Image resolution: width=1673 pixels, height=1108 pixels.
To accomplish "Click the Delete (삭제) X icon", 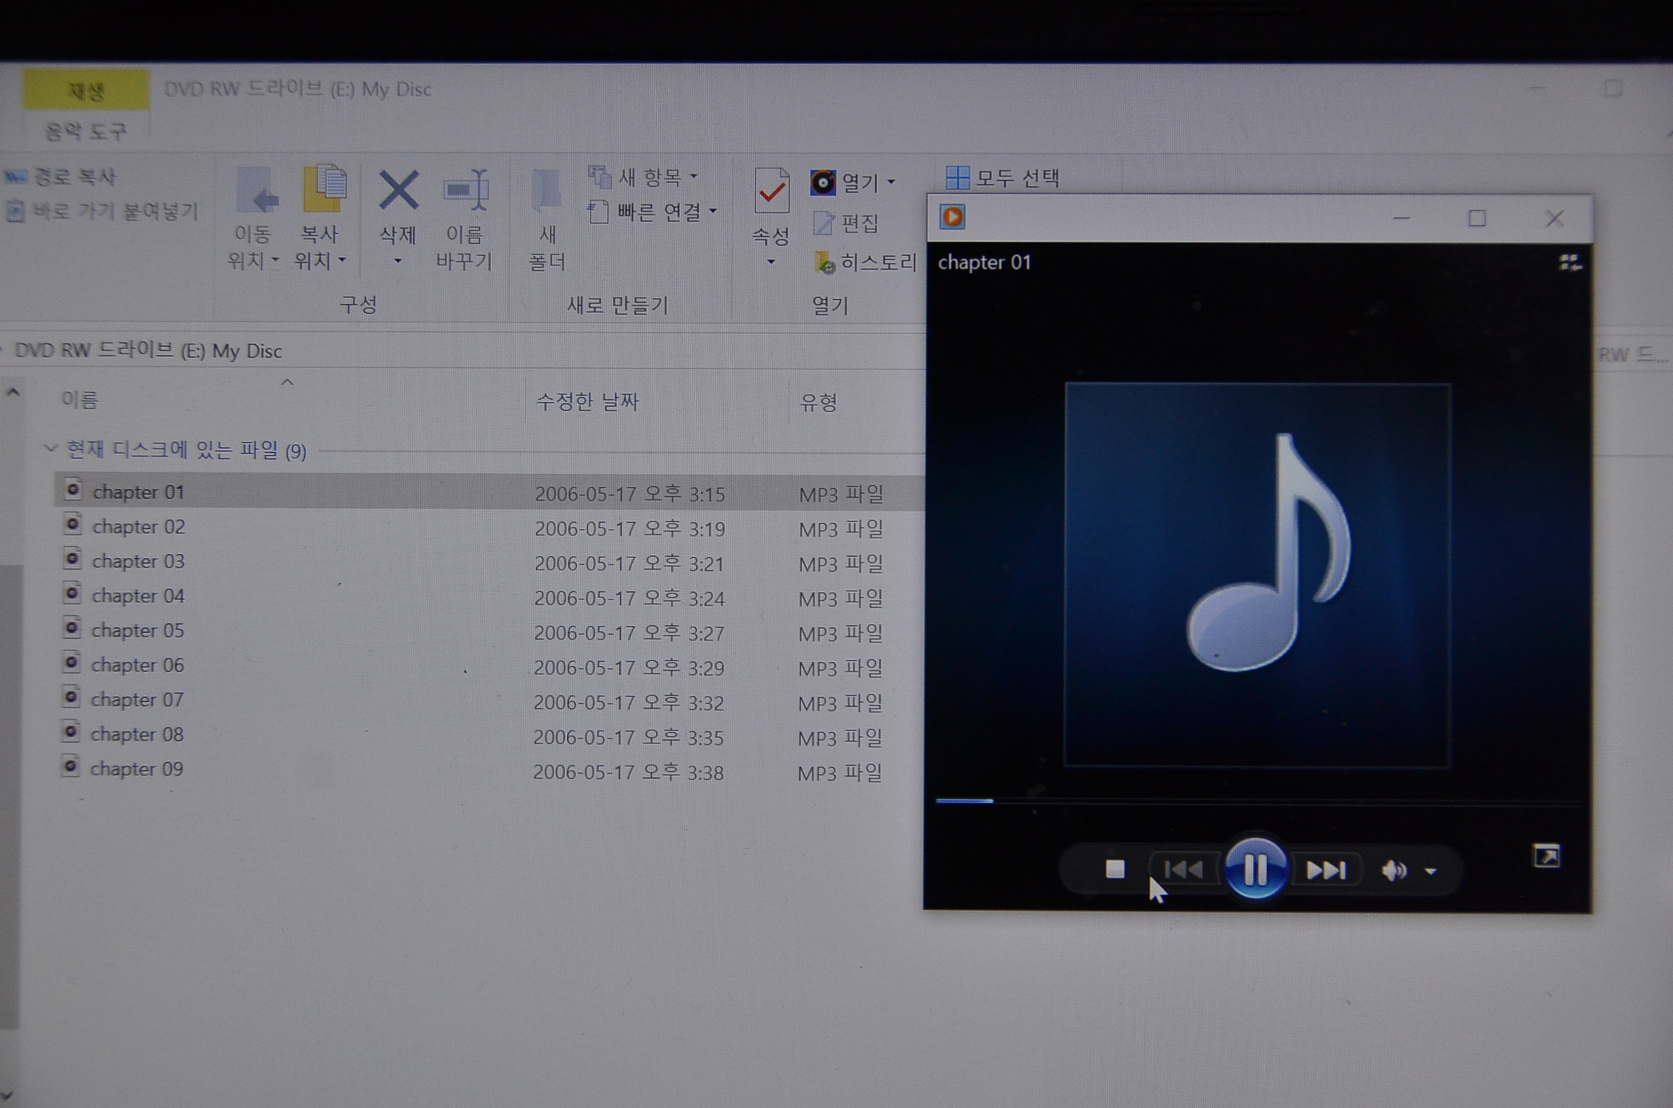I will [x=399, y=190].
